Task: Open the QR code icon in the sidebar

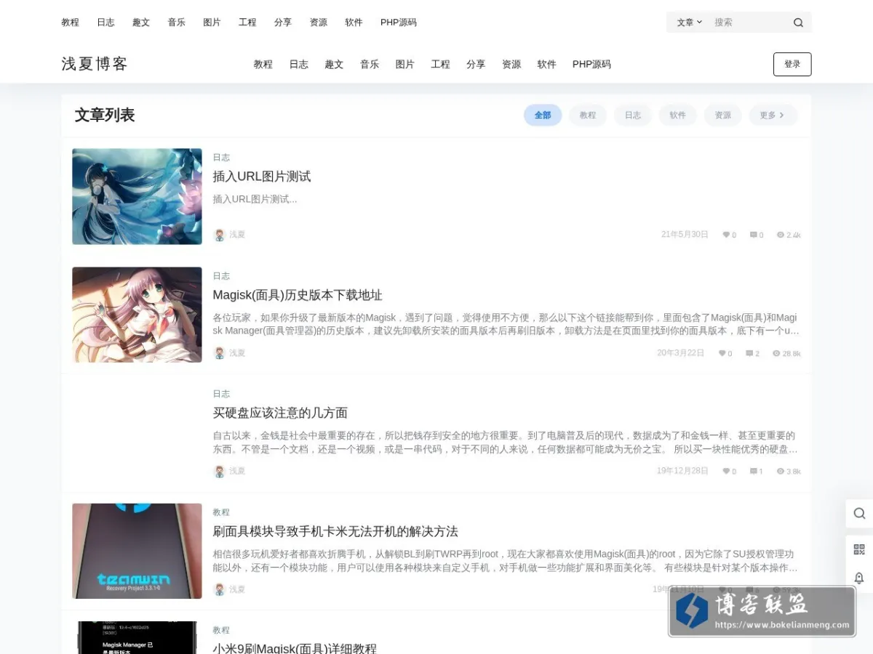Action: click(x=859, y=549)
